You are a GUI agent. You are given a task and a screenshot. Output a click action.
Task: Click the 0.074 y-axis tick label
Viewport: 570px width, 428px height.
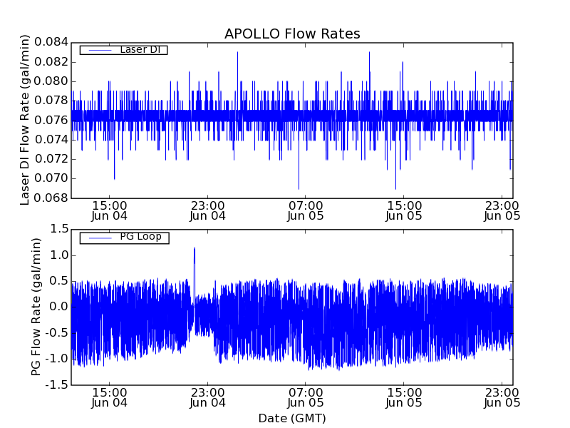tap(51, 139)
